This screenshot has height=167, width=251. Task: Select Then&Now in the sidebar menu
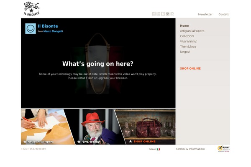coord(188,46)
